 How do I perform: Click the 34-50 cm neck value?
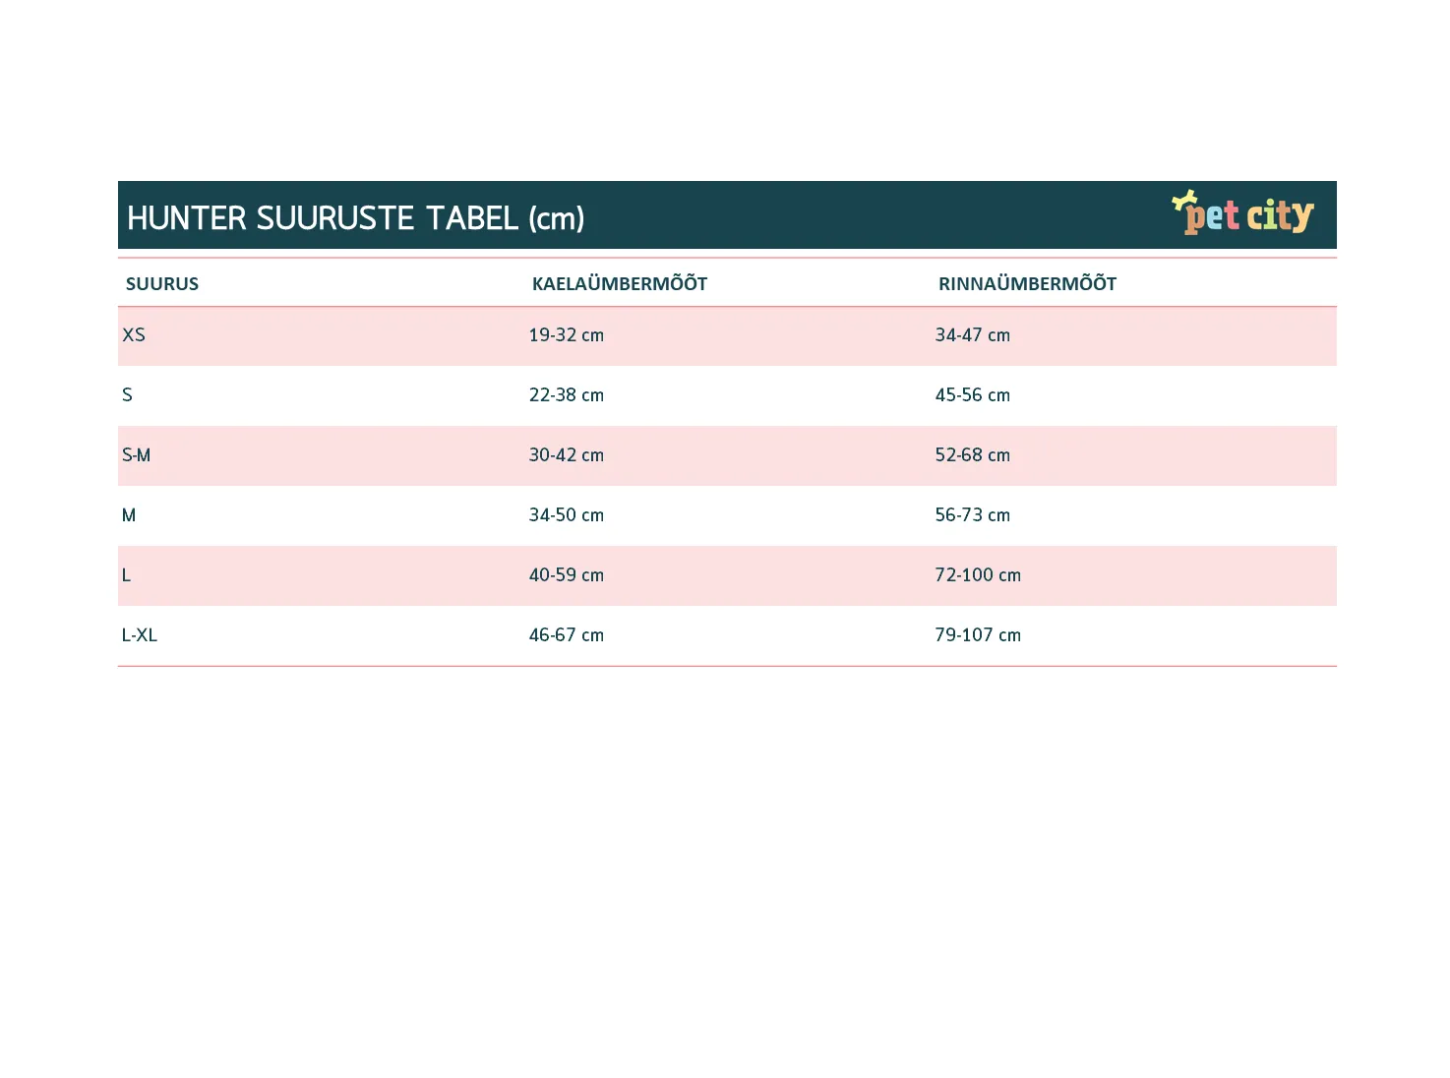567,515
